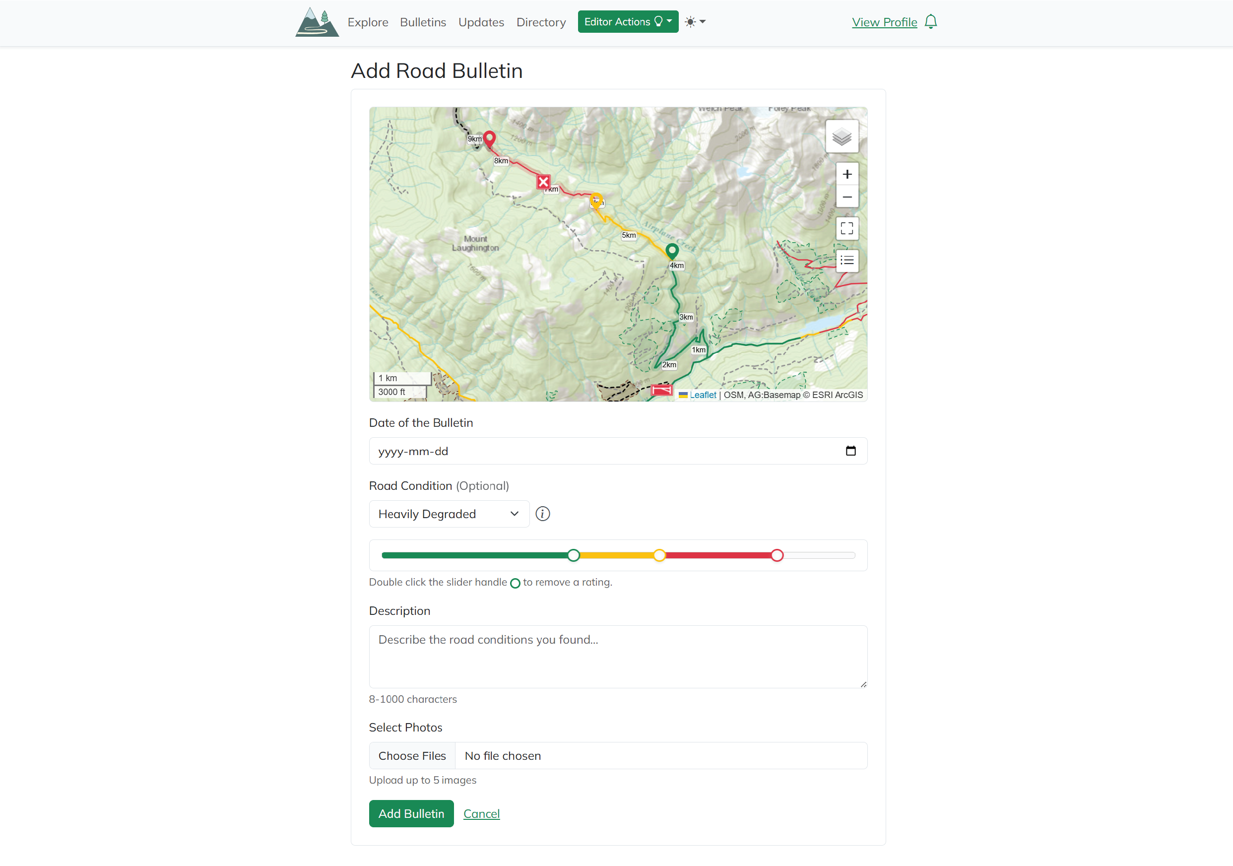Open the map legend list

tap(847, 261)
